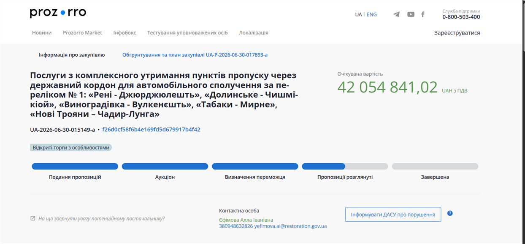
Task: Click the Контактна особа label
Action: 239,211
